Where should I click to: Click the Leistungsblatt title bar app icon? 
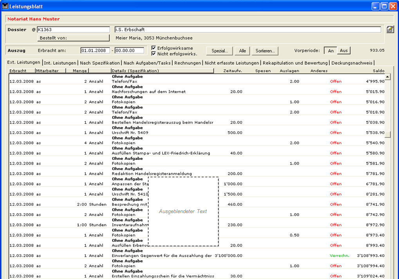tap(5, 6)
